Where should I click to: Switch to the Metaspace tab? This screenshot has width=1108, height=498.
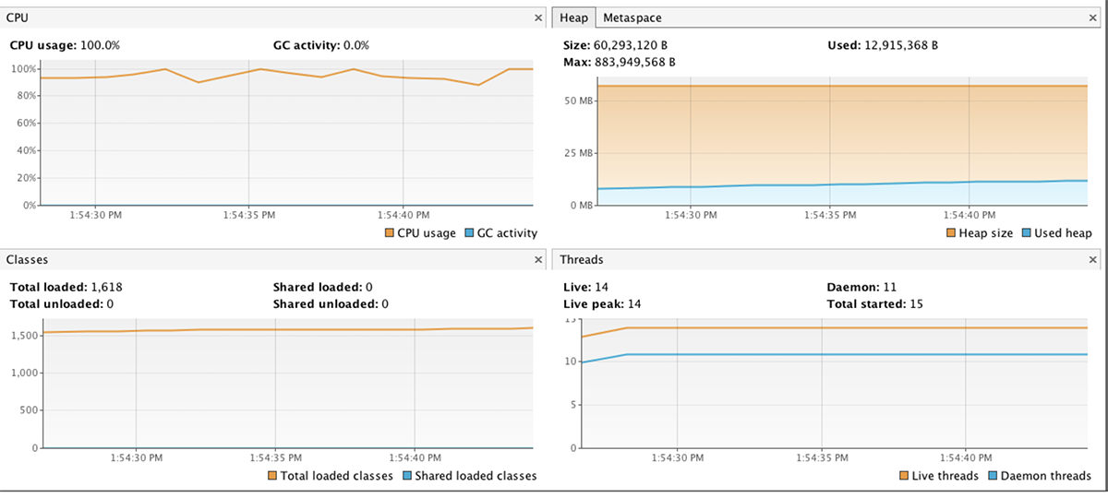[632, 18]
